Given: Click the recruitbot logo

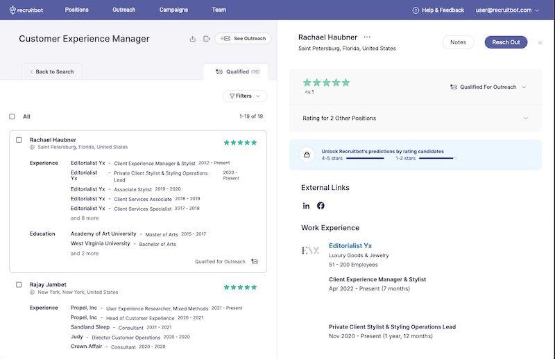Looking at the screenshot, I should 26,10.
